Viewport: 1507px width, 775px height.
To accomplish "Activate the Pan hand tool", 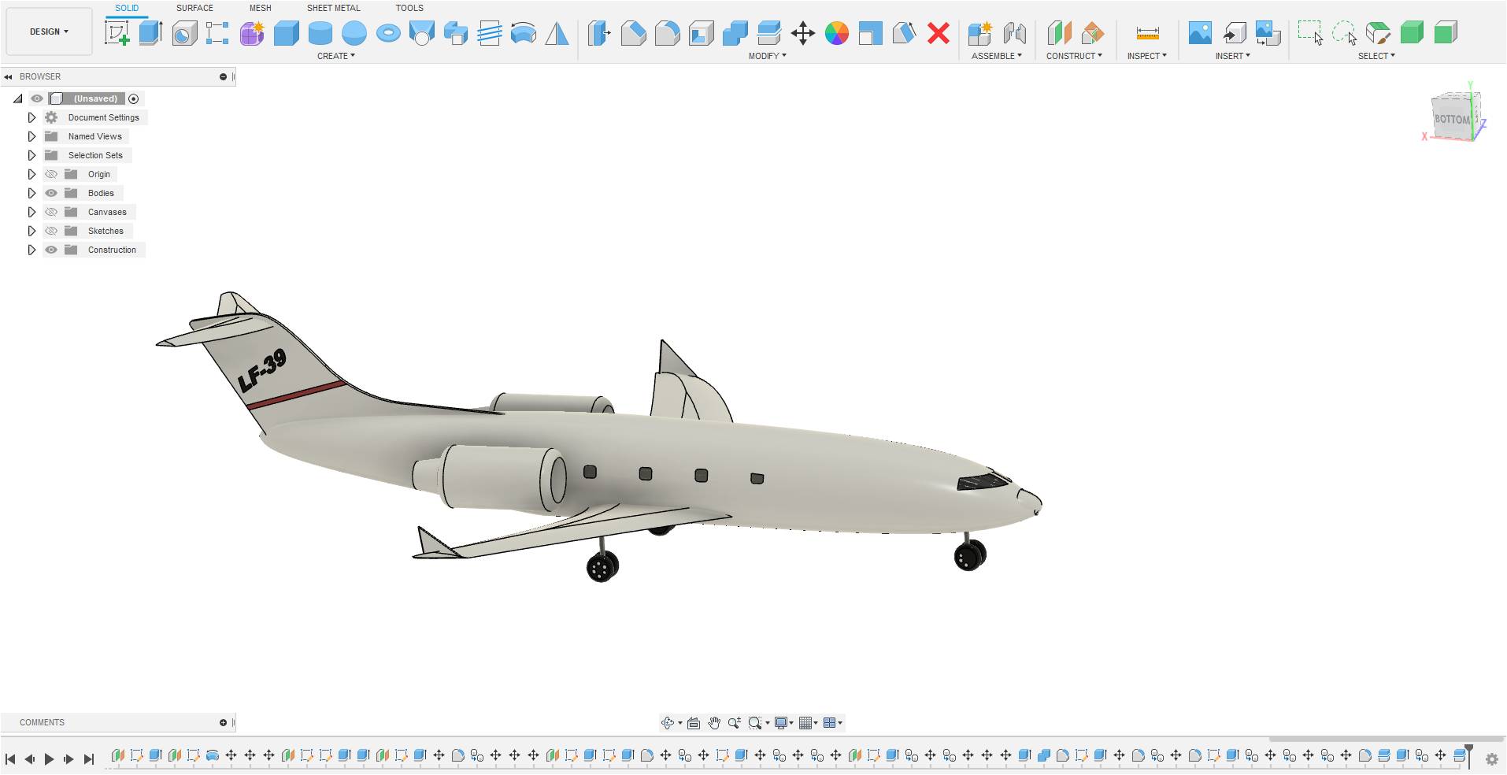I will coord(714,723).
